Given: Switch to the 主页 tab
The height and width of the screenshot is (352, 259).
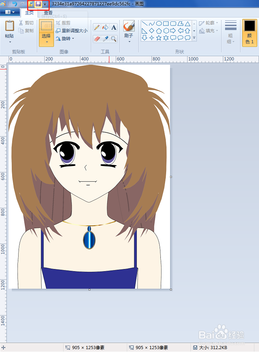Looking at the screenshot, I should coord(29,13).
